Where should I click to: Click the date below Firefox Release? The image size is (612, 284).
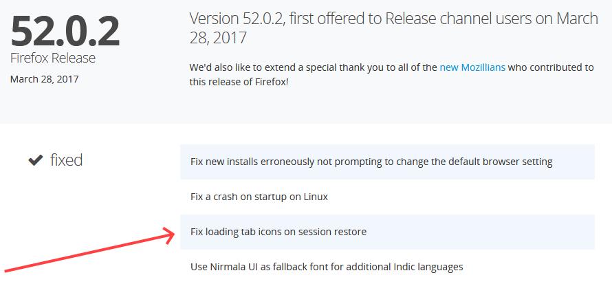click(x=44, y=78)
